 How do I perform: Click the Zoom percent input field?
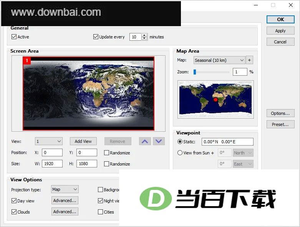pos(240,72)
